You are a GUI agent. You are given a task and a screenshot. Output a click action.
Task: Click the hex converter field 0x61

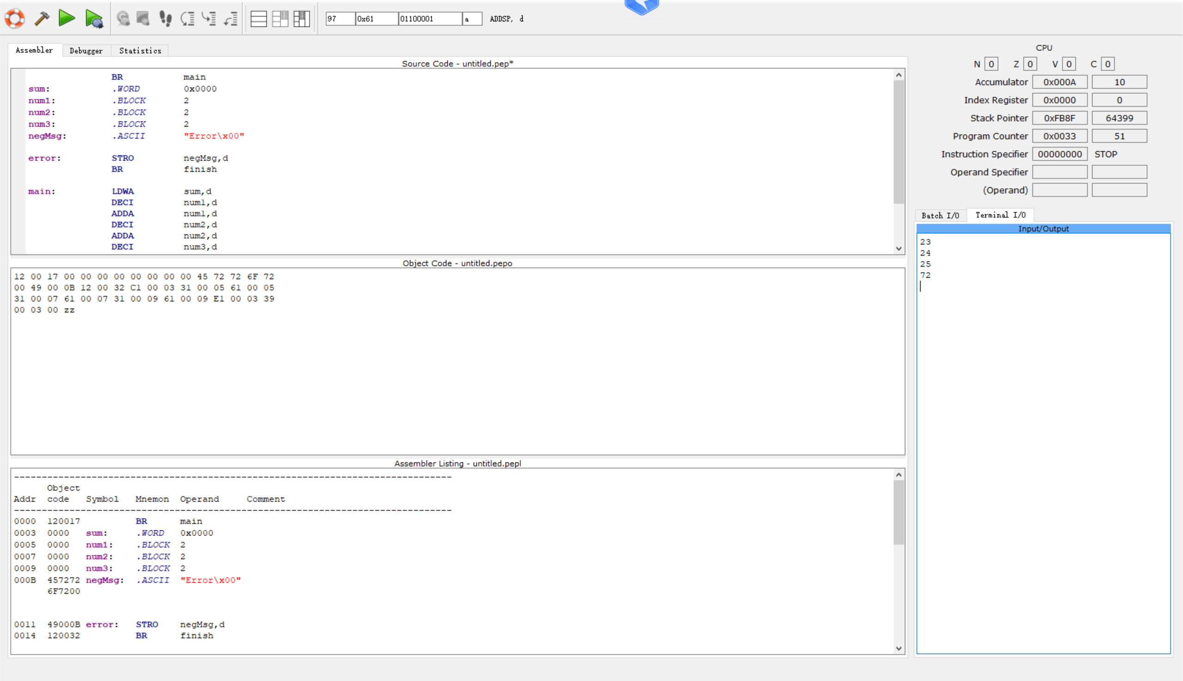376,18
